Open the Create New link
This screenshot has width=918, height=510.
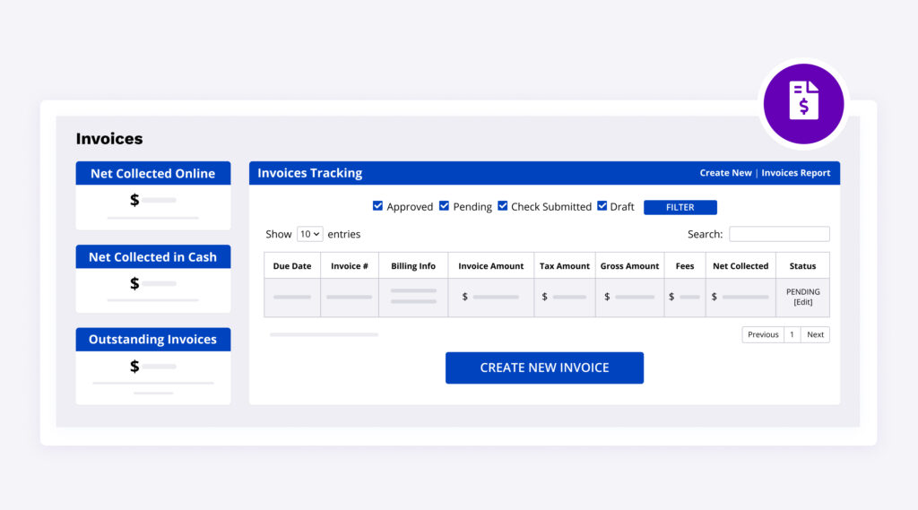click(725, 173)
